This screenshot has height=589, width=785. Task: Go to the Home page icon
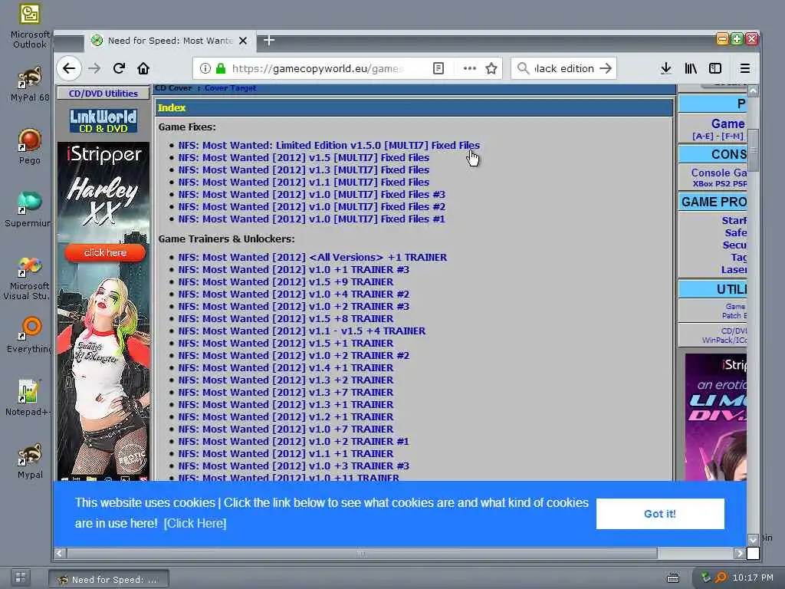(143, 68)
